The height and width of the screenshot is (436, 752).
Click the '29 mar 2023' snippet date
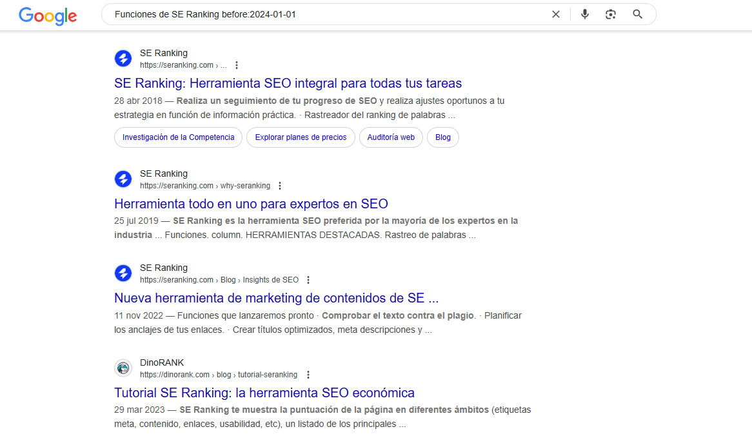[x=139, y=410]
